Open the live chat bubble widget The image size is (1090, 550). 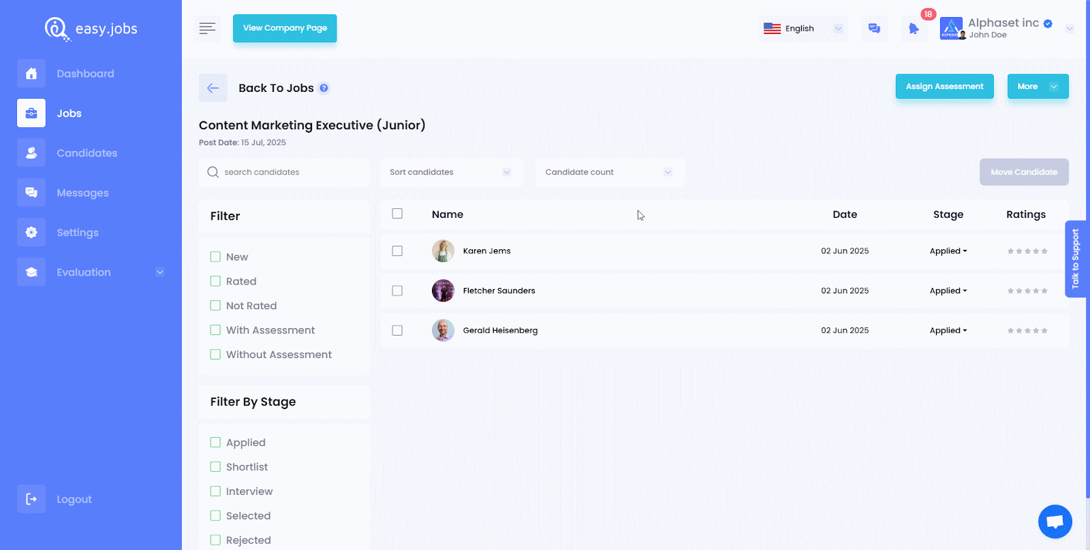1055,521
